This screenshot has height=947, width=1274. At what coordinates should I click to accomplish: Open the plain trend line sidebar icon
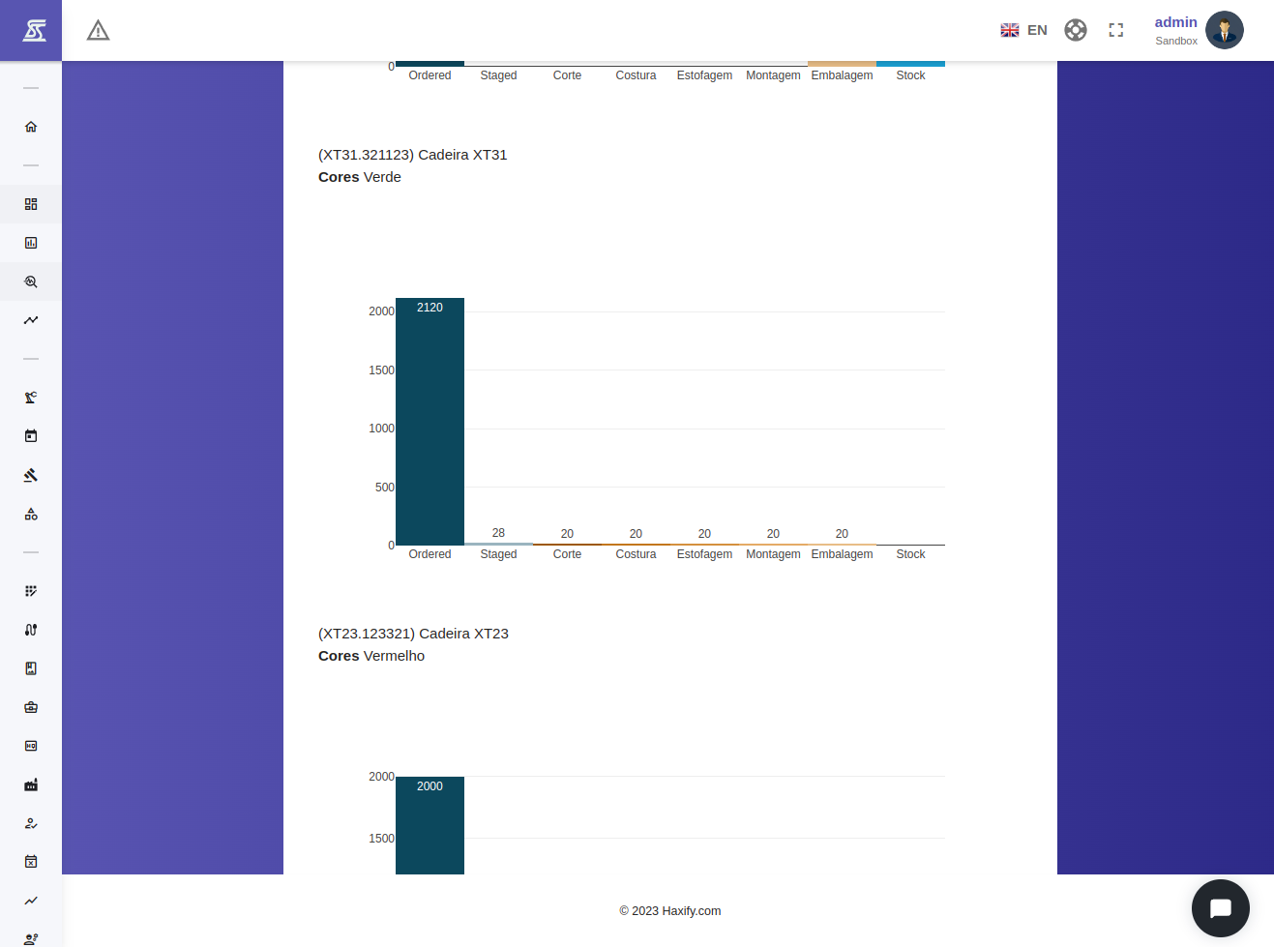(x=31, y=901)
